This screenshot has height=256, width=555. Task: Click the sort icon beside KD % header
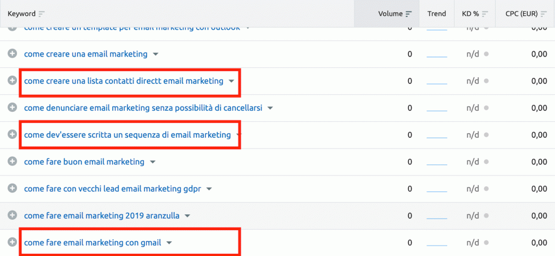pos(485,14)
